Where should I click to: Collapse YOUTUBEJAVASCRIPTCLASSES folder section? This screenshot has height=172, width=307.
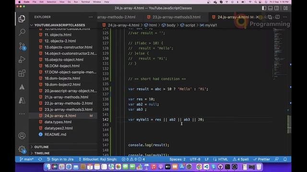click(59, 25)
